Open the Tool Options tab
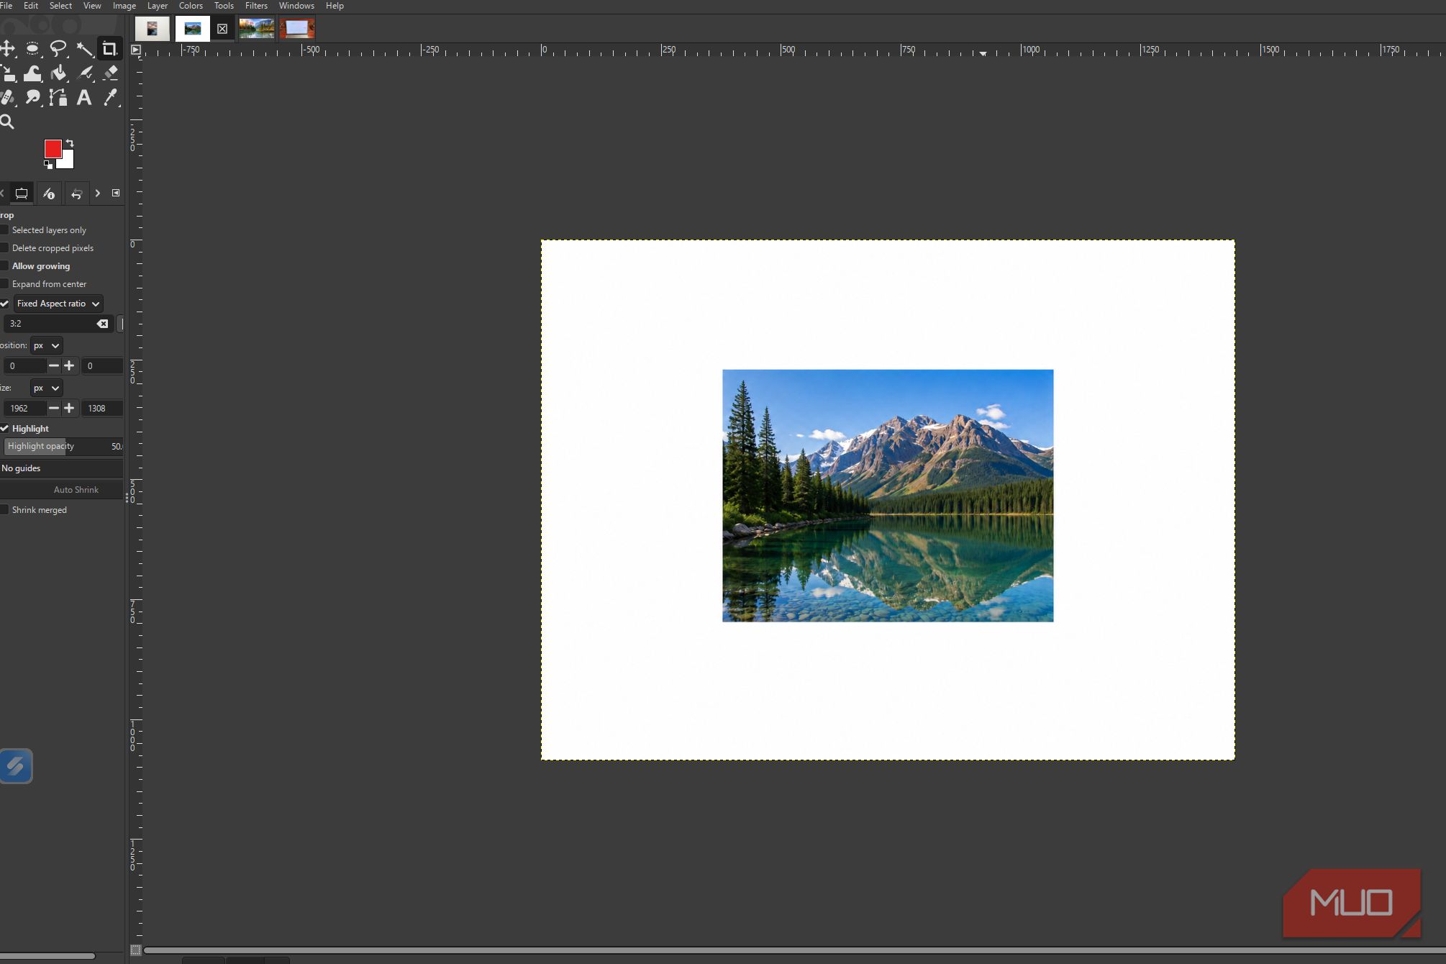Image resolution: width=1446 pixels, height=964 pixels. (x=22, y=194)
